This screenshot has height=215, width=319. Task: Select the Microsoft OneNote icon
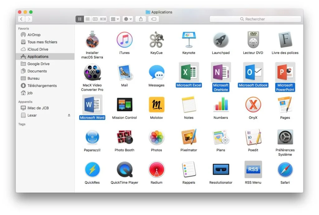(221, 72)
